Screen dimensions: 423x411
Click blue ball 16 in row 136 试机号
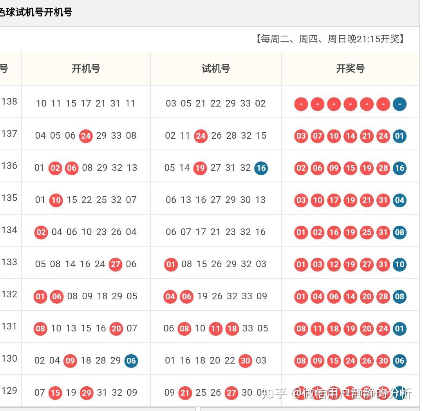[x=261, y=168]
